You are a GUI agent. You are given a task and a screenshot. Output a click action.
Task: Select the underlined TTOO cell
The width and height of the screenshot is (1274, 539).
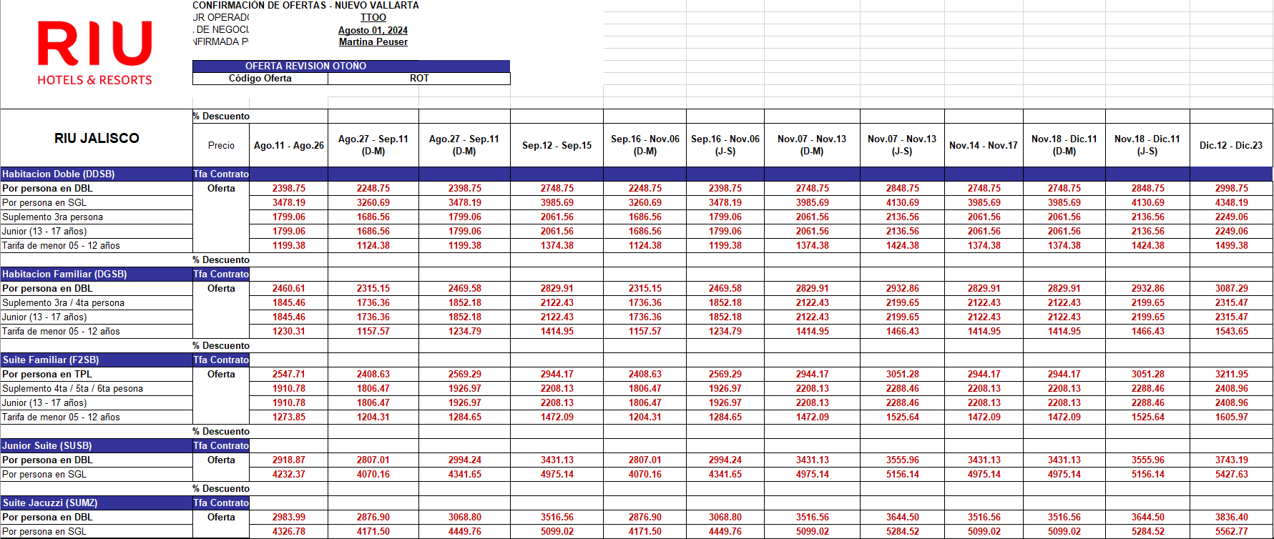373,17
